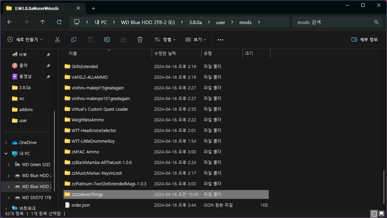
Task: Click 내 PC breadcrumb segment
Action: click(101, 22)
